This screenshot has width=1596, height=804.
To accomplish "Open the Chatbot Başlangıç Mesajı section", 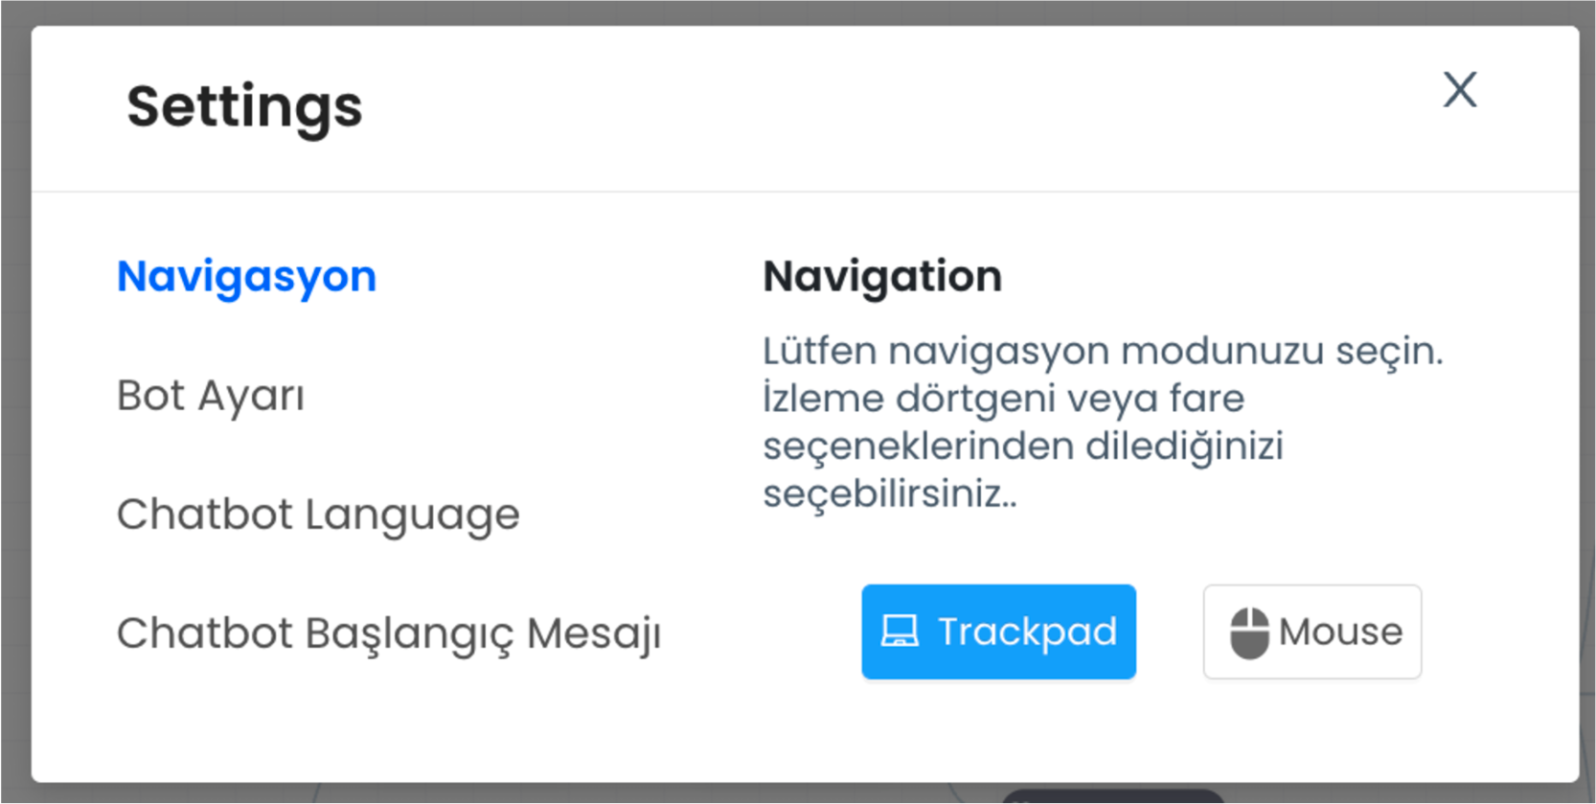I will (x=389, y=633).
